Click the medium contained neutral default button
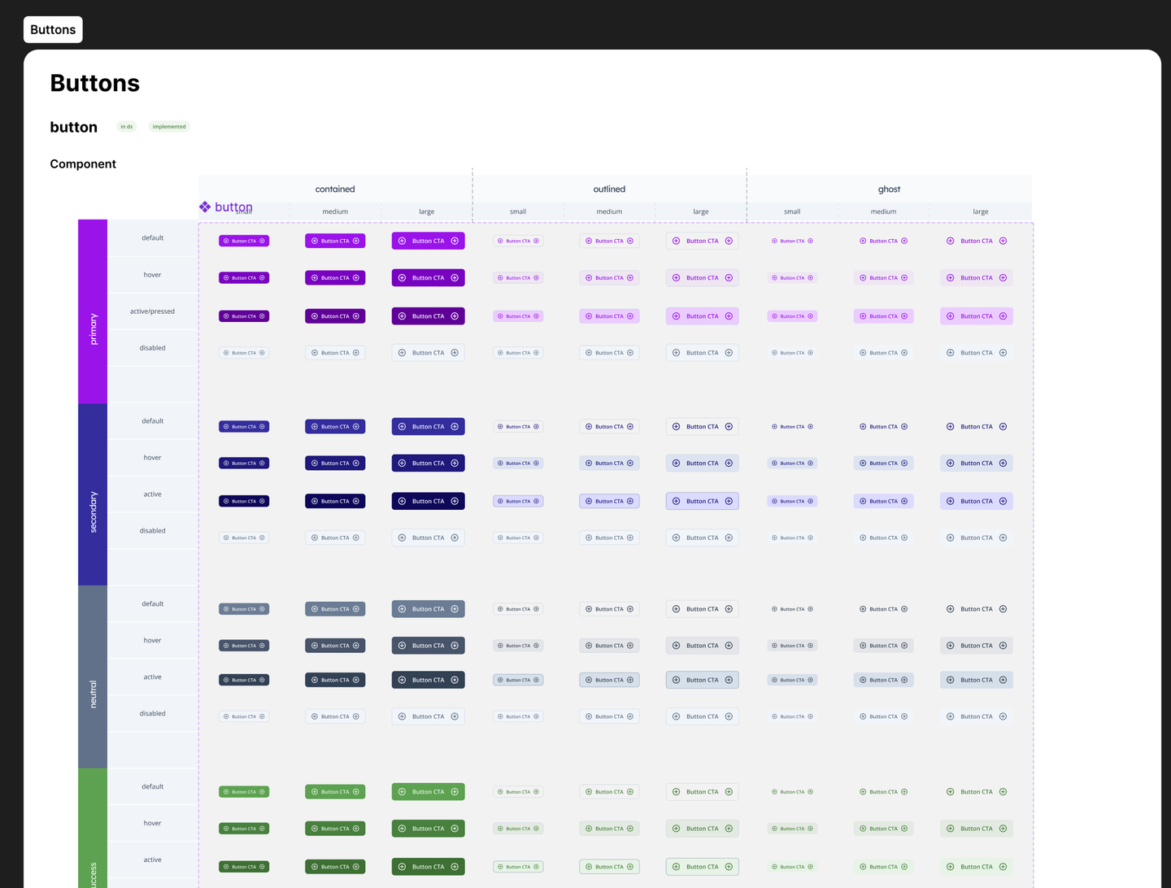The width and height of the screenshot is (1171, 888). pyautogui.click(x=335, y=609)
